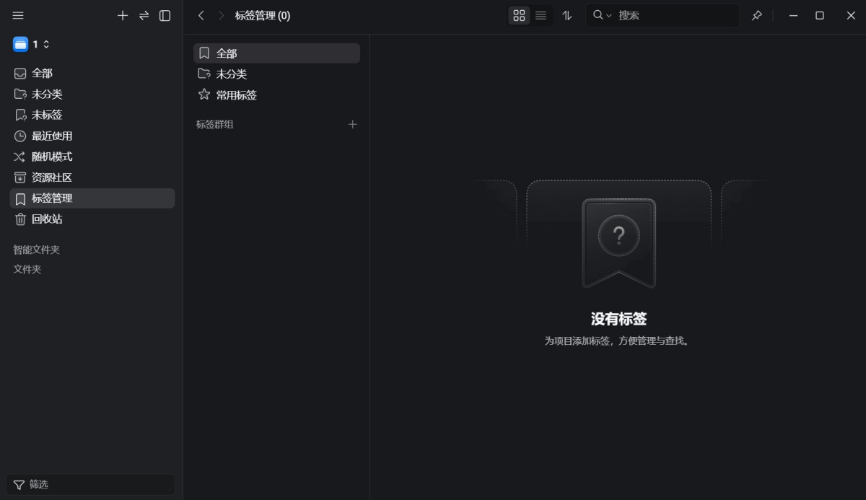Image resolution: width=866 pixels, height=500 pixels.
Task: Add a new tag group with plus
Action: click(x=353, y=124)
